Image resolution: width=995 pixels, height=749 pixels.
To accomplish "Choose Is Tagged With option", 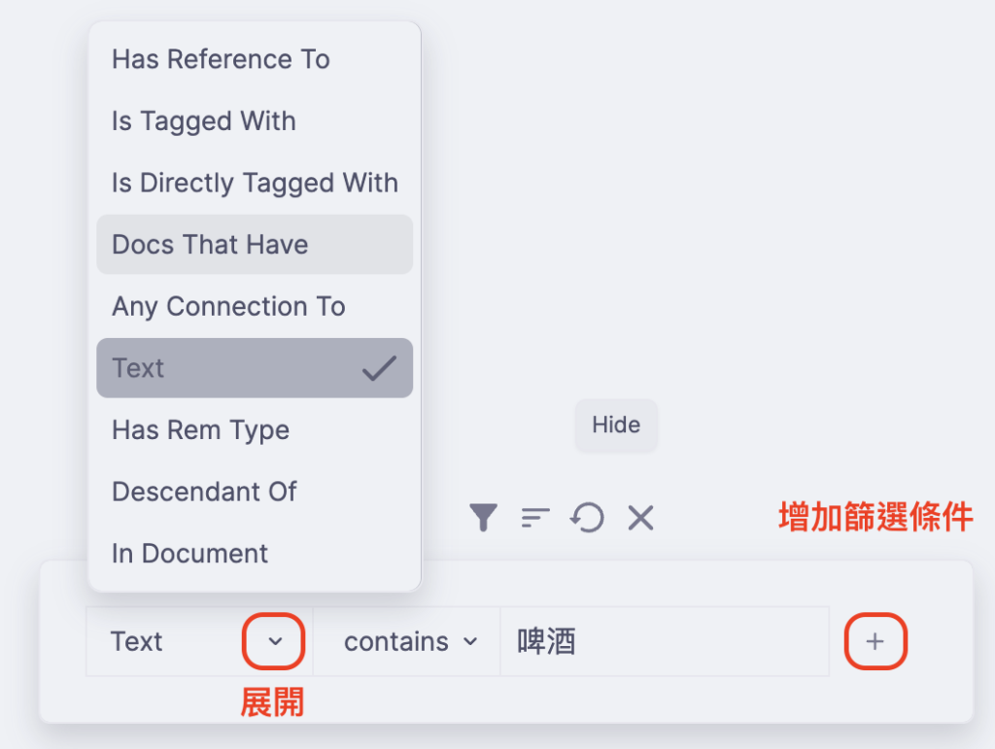I will [x=204, y=121].
